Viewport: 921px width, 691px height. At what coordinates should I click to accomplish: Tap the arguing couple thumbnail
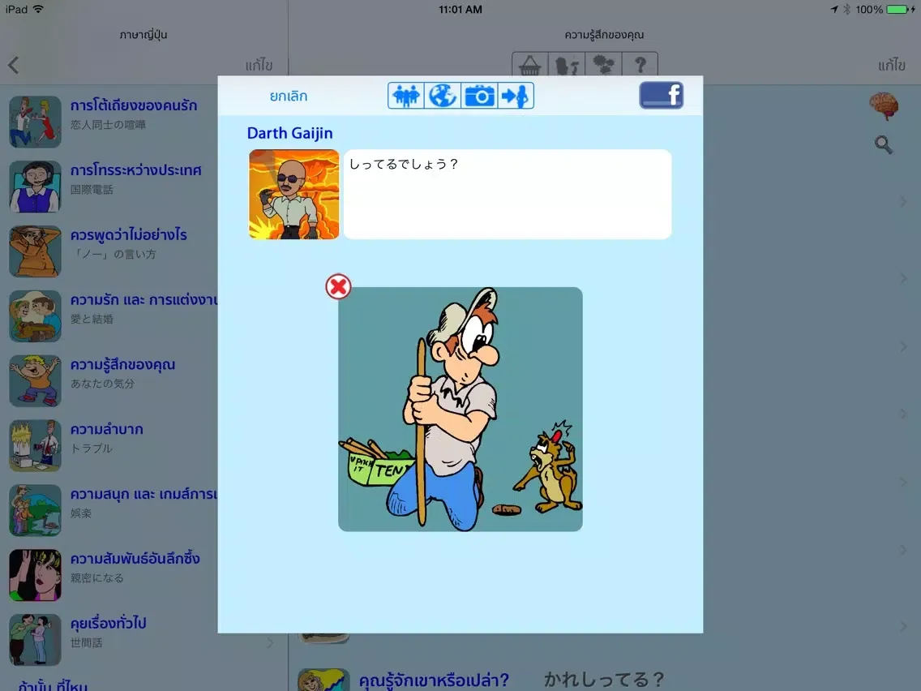(35, 122)
